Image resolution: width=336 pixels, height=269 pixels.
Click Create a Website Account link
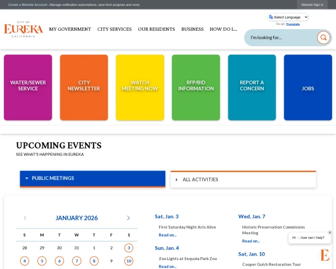(28, 4)
